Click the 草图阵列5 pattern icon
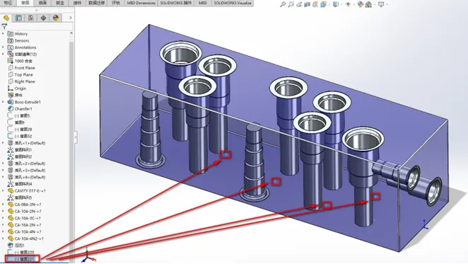Viewport: 468px width, 264px height. click(11, 197)
